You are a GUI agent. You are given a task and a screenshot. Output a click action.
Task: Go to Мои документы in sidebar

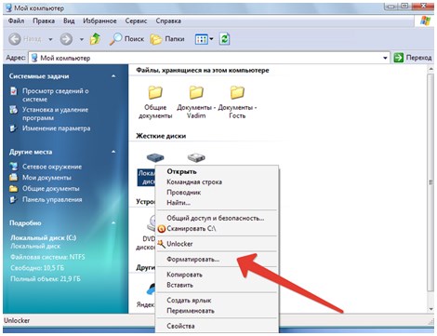coord(46,178)
